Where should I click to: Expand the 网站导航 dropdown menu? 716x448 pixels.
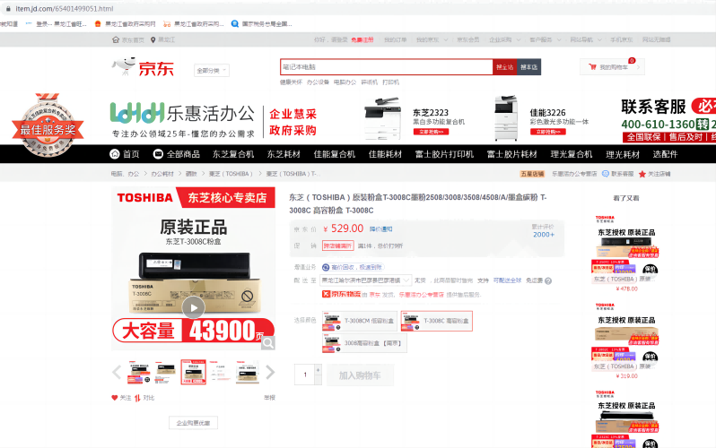coord(586,39)
